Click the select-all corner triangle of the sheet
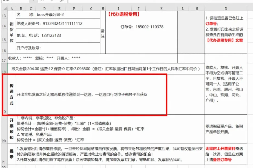This screenshot has width=253, height=168. pos(4,8)
